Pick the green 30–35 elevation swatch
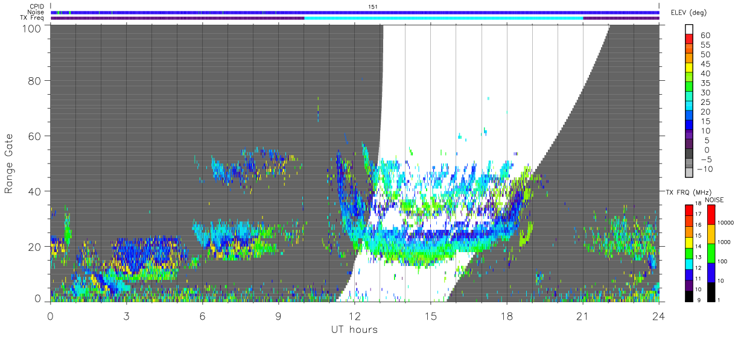Viewport: 741px width, 342px height. (689, 87)
